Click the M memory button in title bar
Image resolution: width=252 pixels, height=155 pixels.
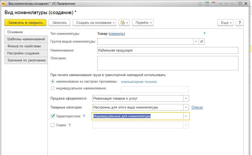point(221,4)
